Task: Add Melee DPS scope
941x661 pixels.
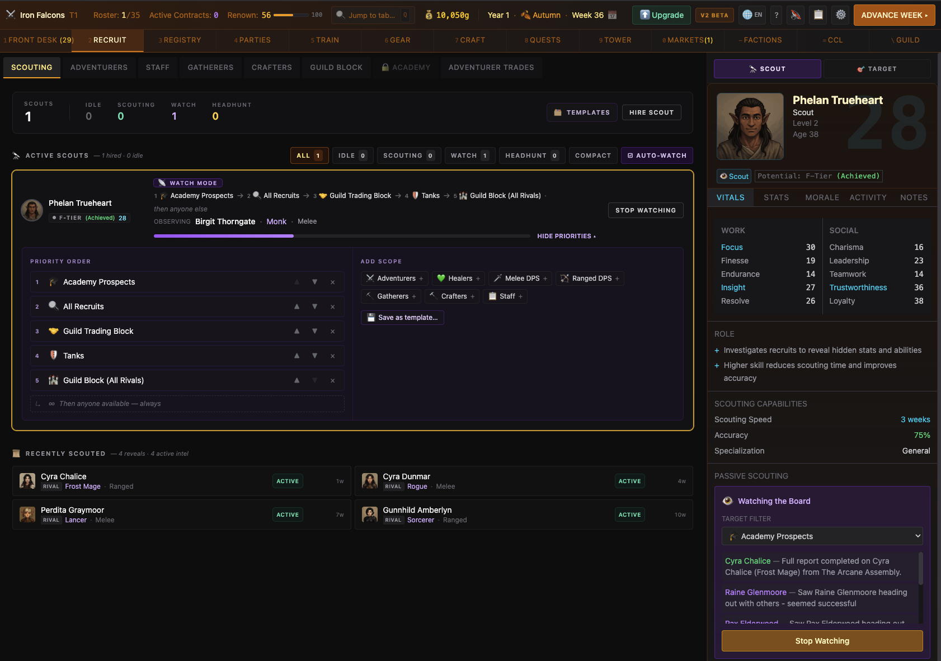Action: coord(520,278)
